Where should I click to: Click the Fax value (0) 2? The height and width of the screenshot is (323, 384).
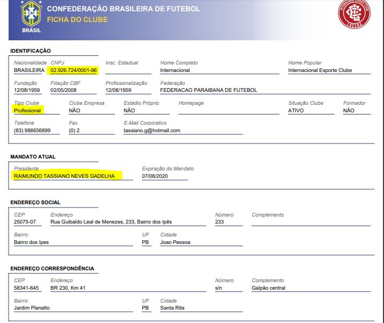pos(74,131)
